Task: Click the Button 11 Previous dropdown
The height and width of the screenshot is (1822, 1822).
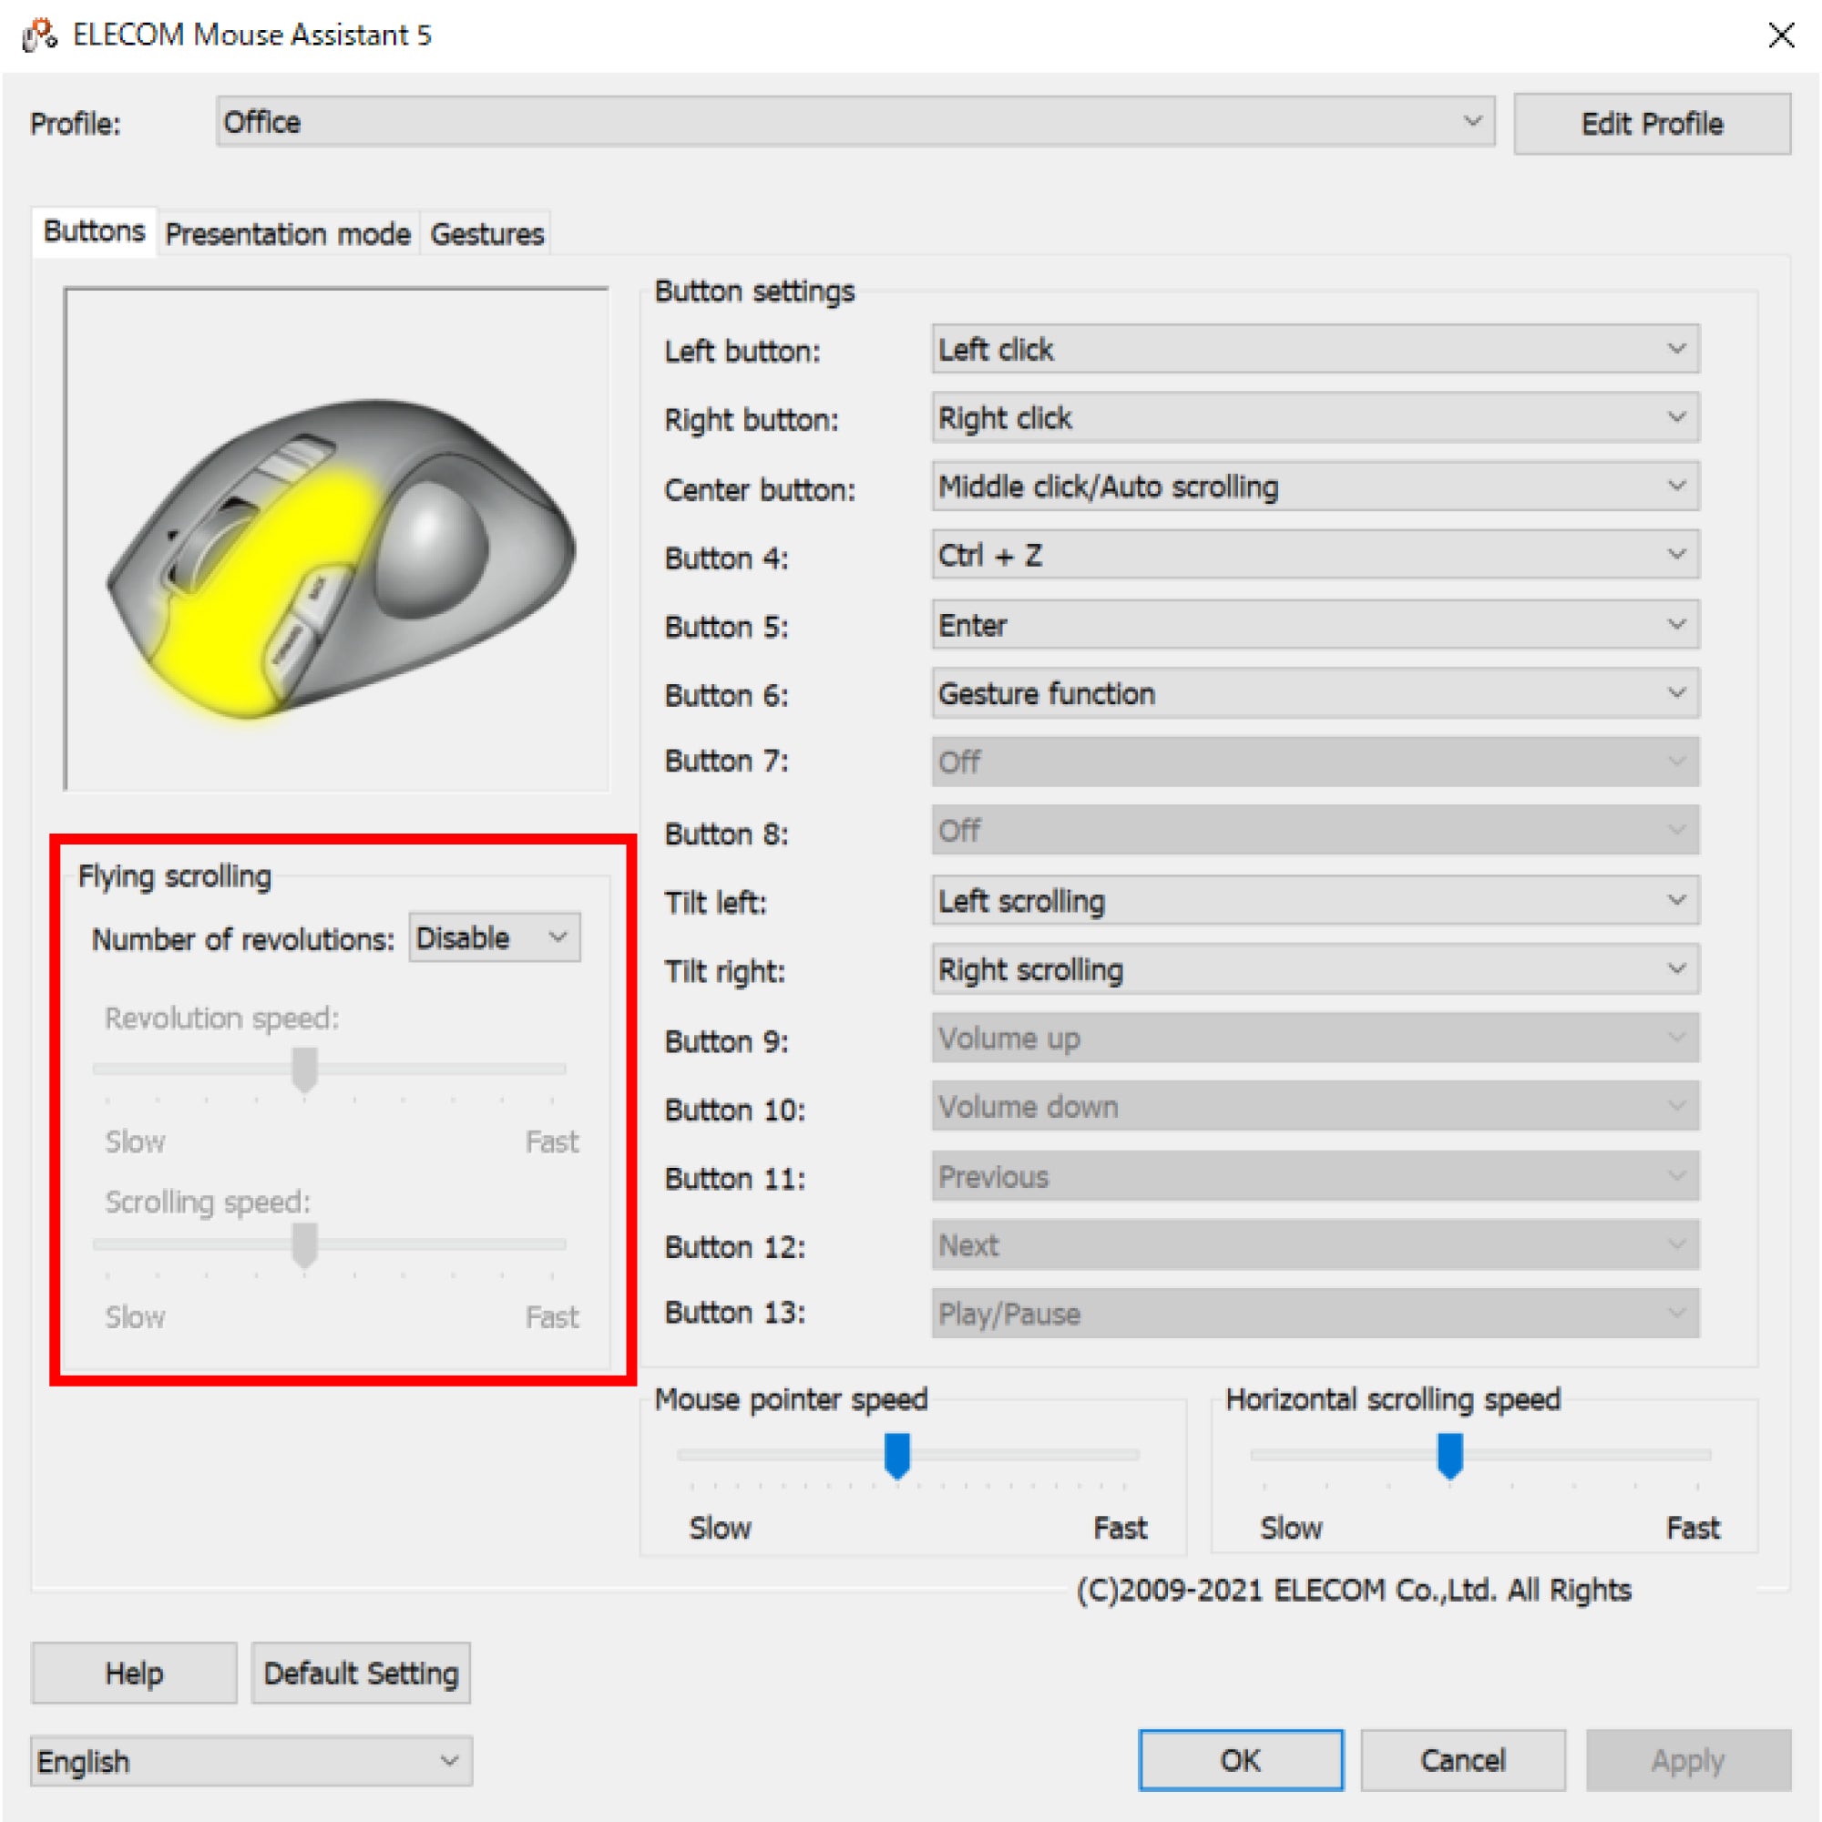Action: click(x=1315, y=1176)
